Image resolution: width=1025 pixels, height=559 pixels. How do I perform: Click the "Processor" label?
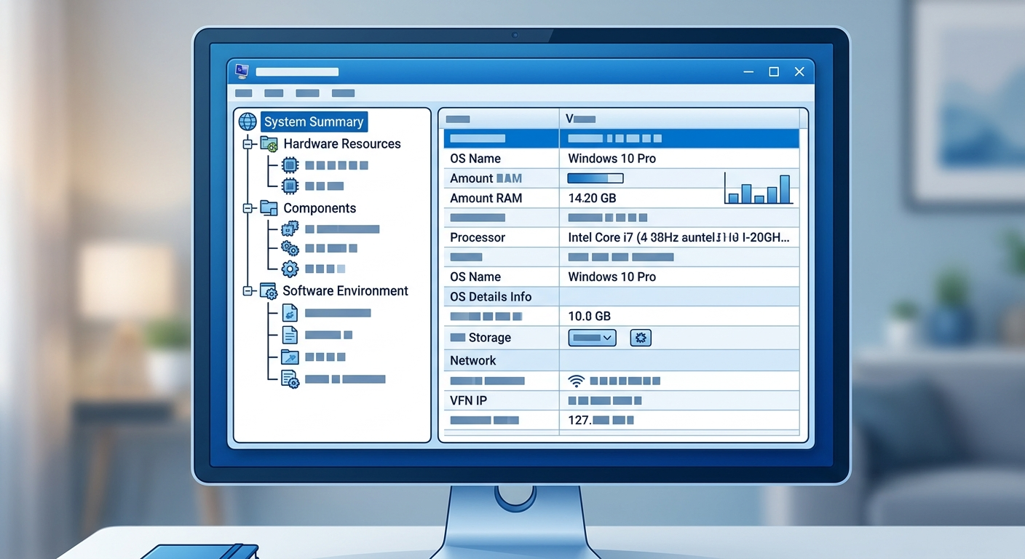tap(478, 237)
